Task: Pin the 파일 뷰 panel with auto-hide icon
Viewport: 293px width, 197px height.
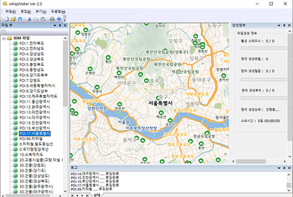Action: tap(60, 25)
